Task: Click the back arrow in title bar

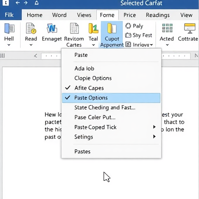Action: click(18, 3)
